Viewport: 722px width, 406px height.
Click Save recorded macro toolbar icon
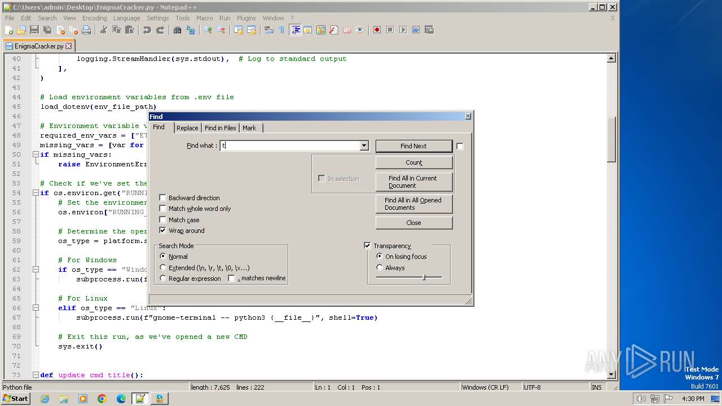pos(429,30)
